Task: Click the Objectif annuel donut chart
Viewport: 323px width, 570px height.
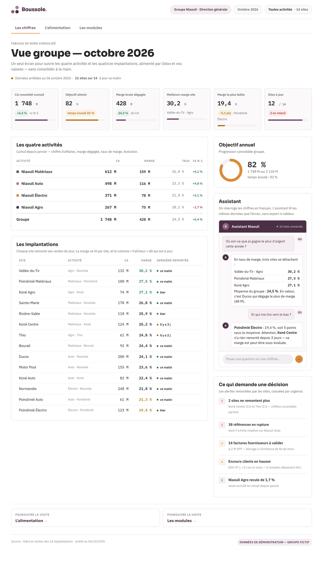Action: [x=231, y=170]
